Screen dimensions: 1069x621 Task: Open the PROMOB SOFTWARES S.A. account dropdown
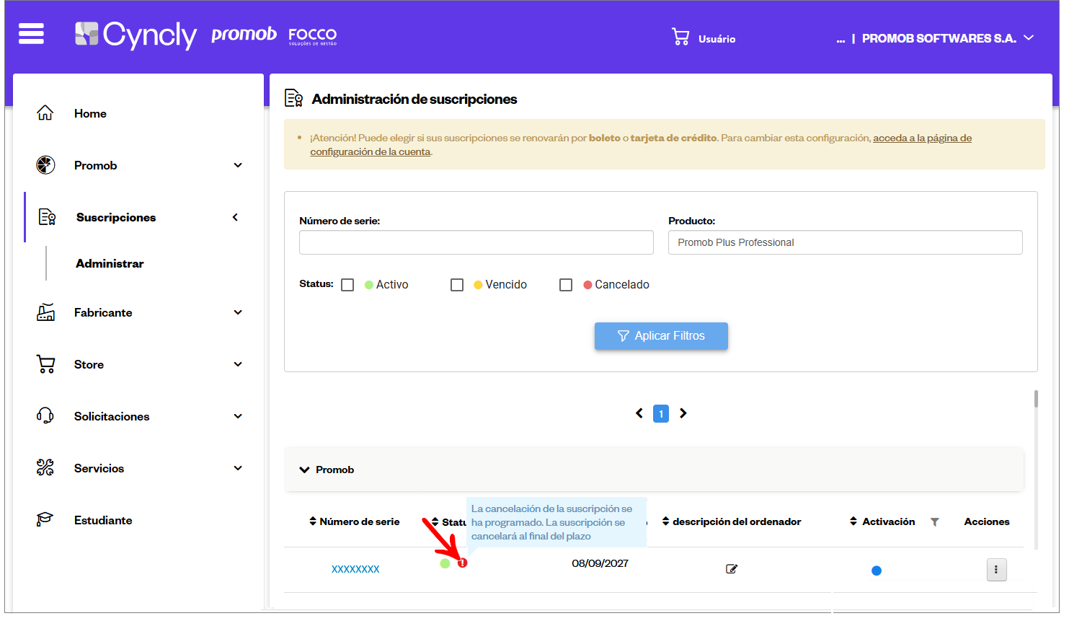[948, 38]
